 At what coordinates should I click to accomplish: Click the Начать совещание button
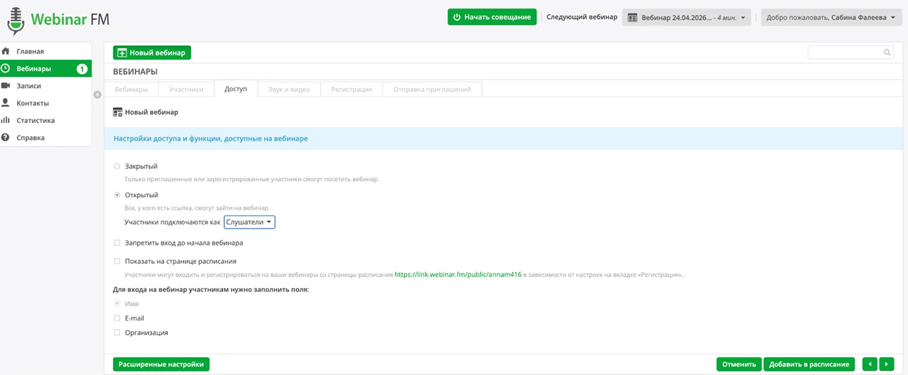pyautogui.click(x=492, y=17)
